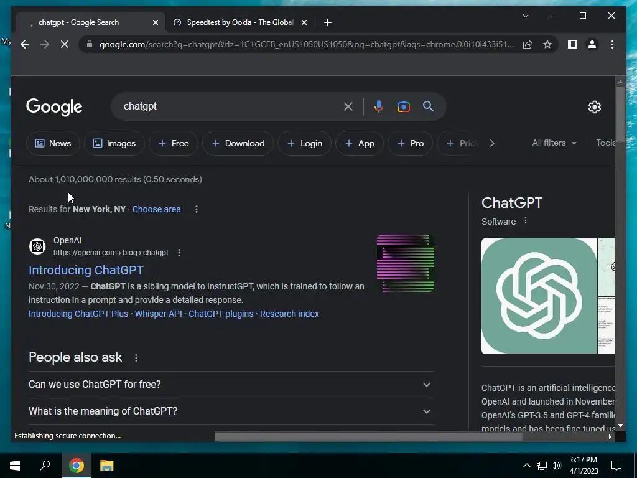637x478 pixels.
Task: Click the horizontal scrollbar at page bottom
Action: (x=368, y=436)
